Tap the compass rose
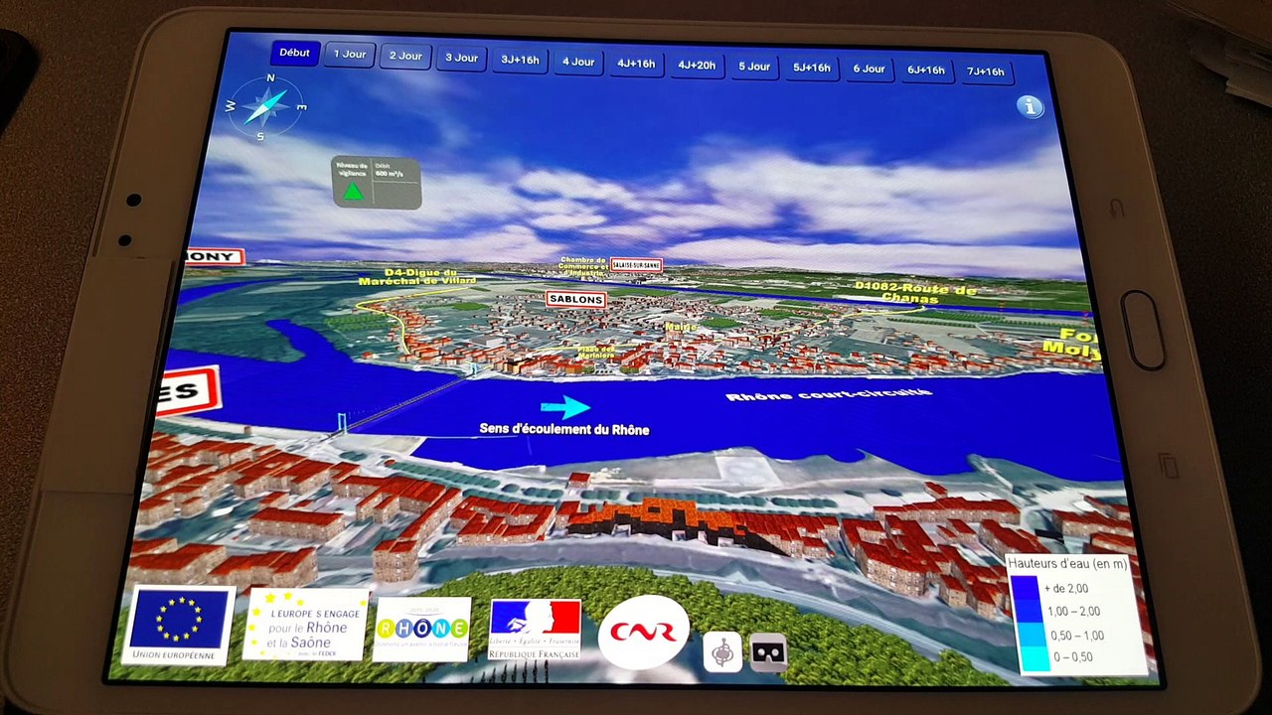 coord(266,106)
